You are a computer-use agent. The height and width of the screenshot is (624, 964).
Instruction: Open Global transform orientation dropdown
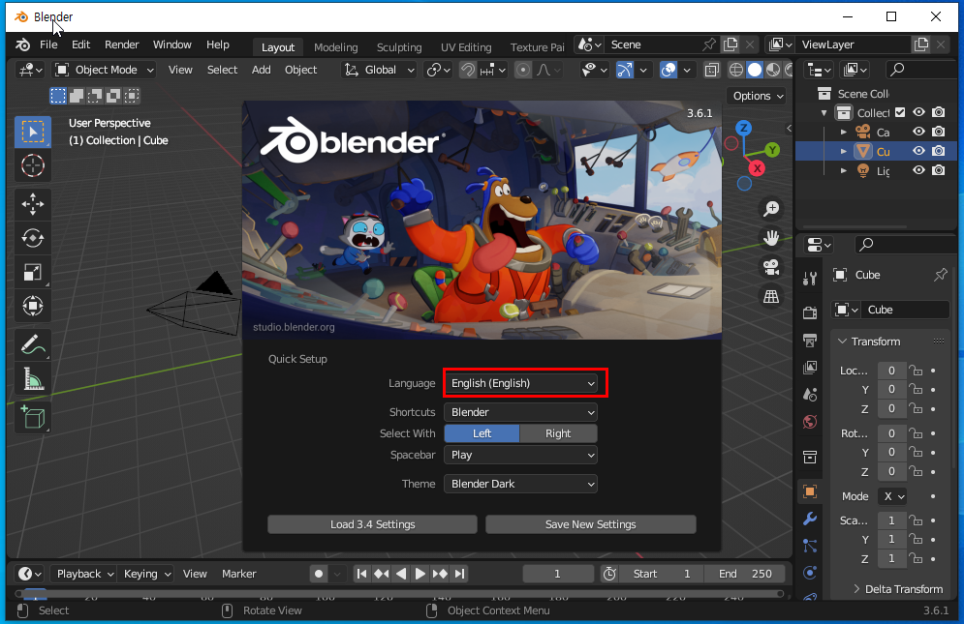pyautogui.click(x=380, y=70)
